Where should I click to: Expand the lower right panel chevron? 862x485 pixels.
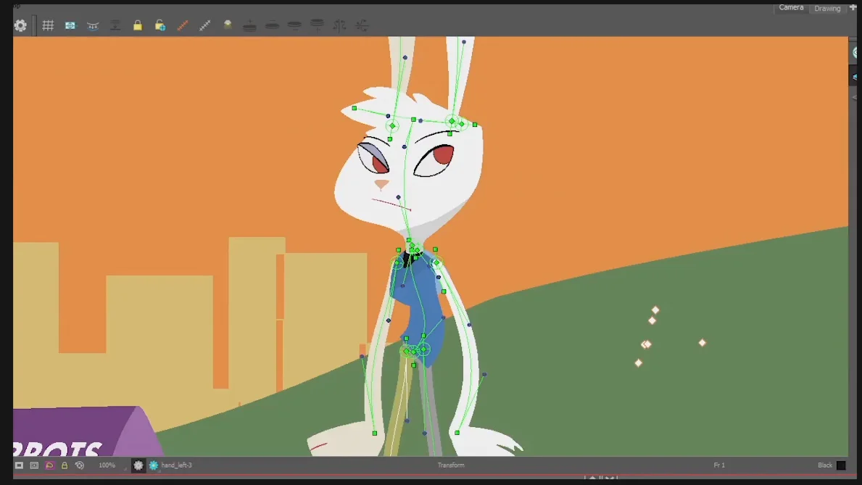[855, 75]
